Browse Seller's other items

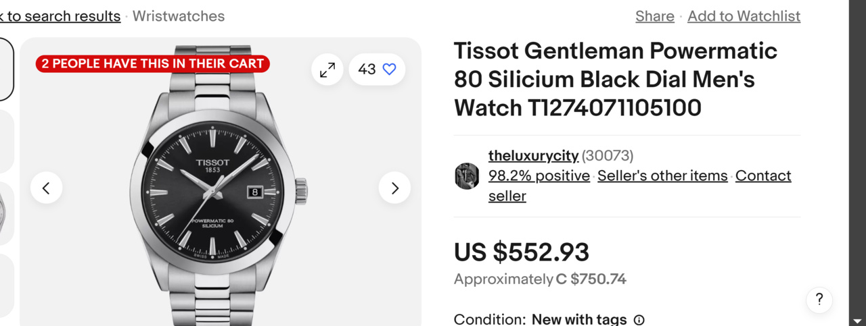(x=662, y=175)
